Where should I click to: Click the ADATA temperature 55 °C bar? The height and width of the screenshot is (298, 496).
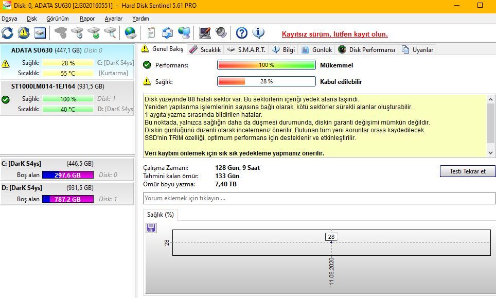[x=68, y=73]
